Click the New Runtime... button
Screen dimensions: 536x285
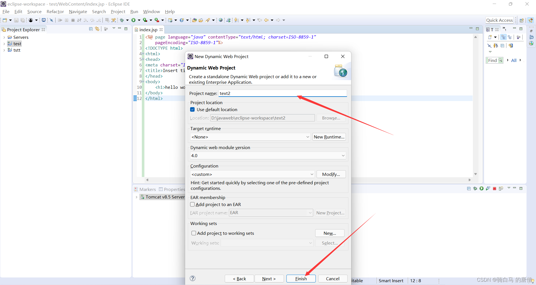[x=329, y=137]
